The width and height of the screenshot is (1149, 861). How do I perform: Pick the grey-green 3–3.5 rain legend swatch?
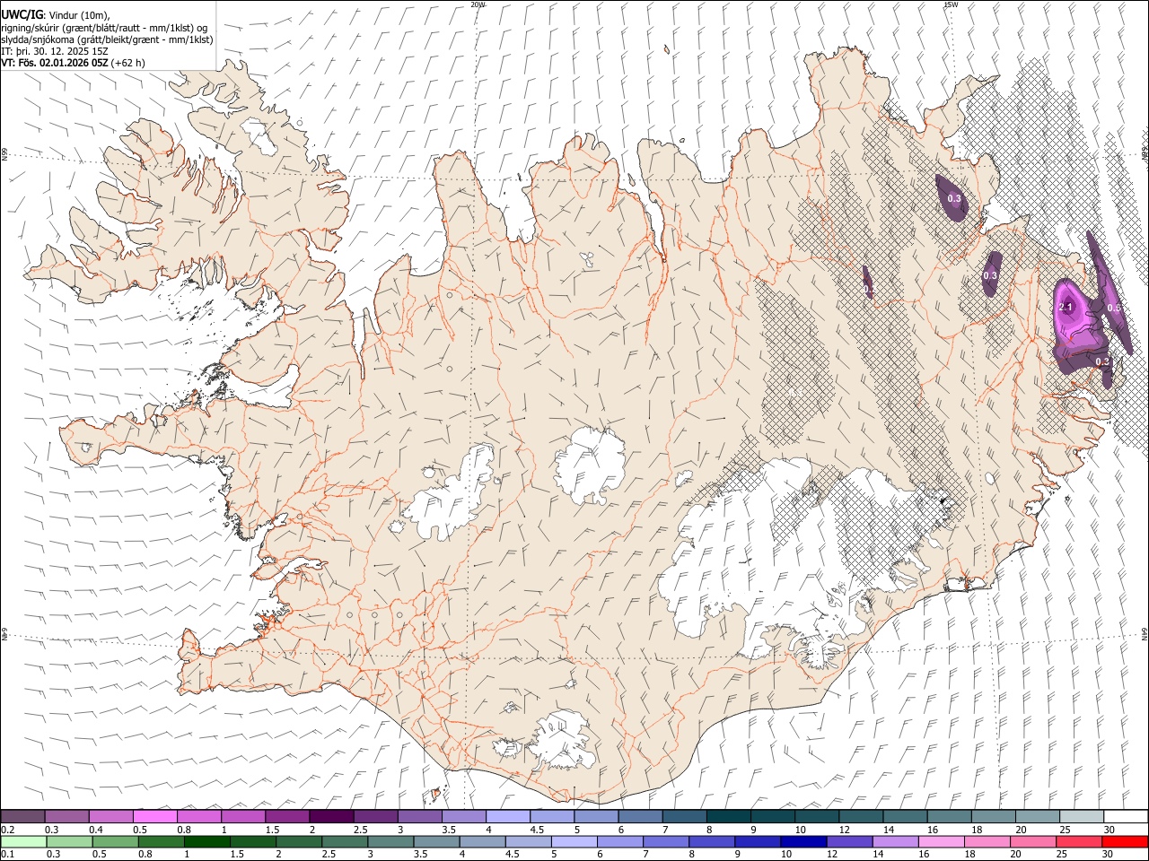tap(390, 841)
